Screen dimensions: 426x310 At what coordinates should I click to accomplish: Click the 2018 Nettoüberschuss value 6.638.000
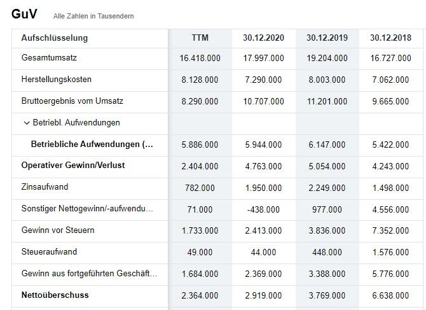pyautogui.click(x=390, y=295)
